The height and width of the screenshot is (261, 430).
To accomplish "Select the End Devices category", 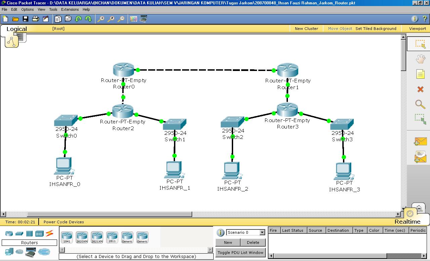I will (9, 252).
